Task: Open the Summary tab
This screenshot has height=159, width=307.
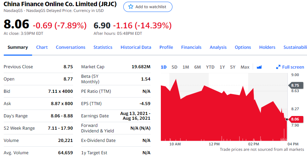Action: 18,47
